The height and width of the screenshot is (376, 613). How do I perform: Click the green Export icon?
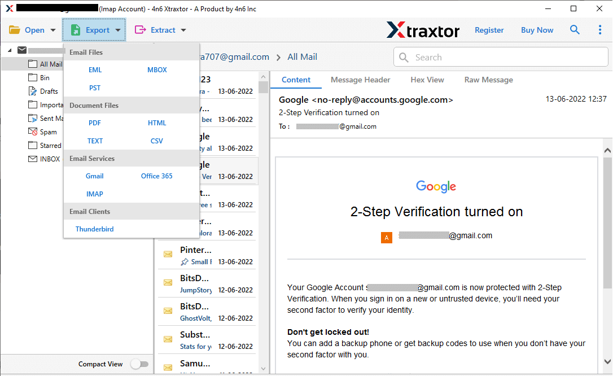click(75, 29)
